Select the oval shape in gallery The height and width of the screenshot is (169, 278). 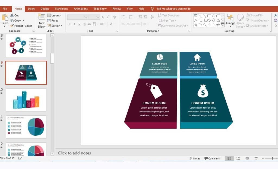[214, 16]
